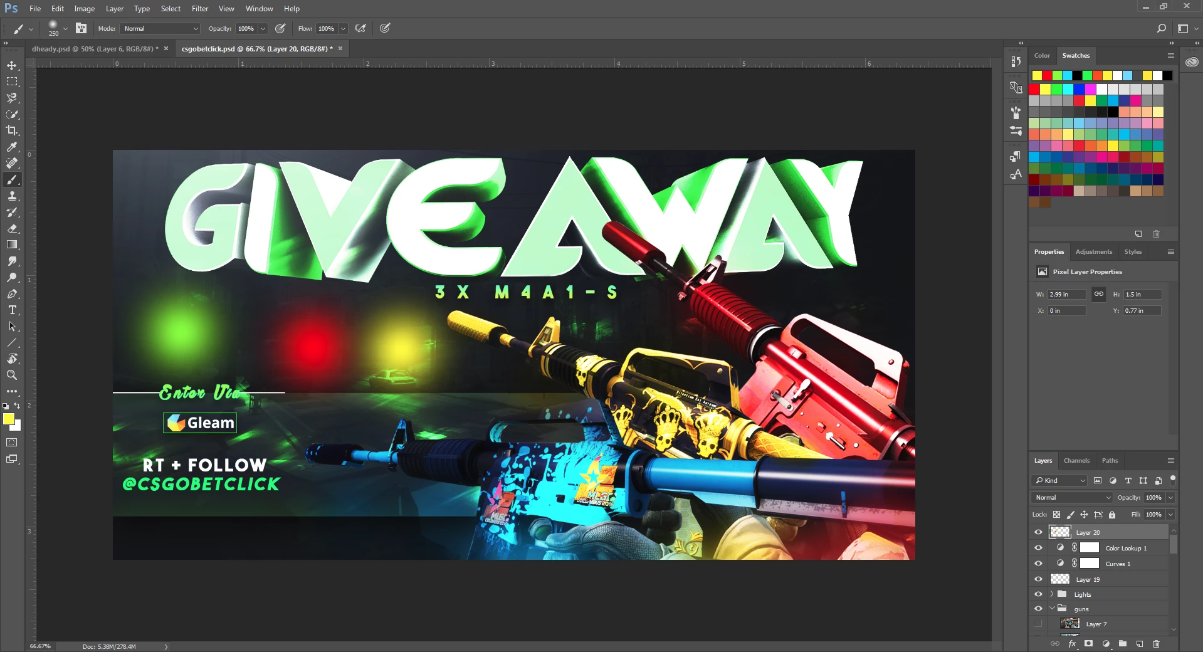Select the Quick Selection tool
Screen dimensions: 1203x652
(x=12, y=114)
